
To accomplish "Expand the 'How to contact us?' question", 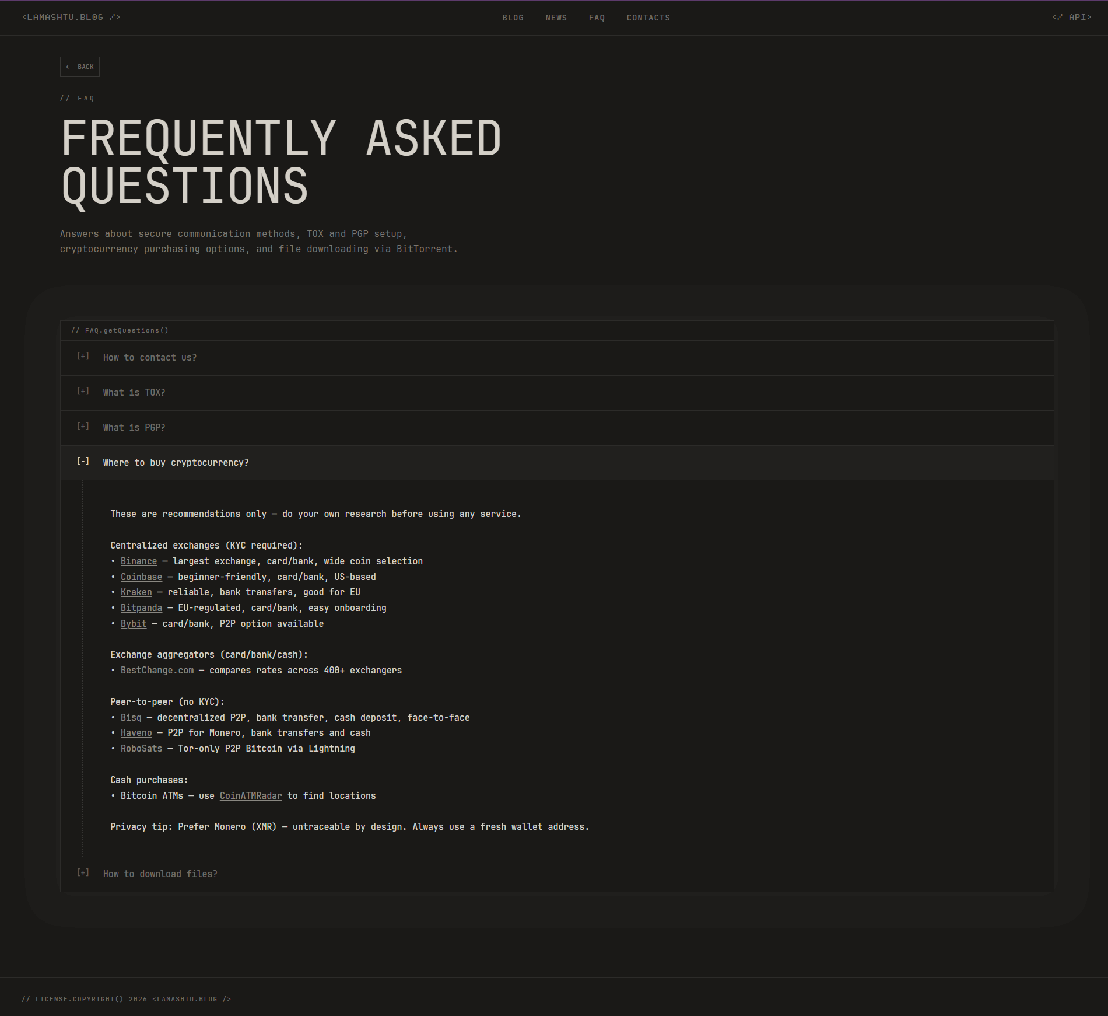I will [x=150, y=358].
